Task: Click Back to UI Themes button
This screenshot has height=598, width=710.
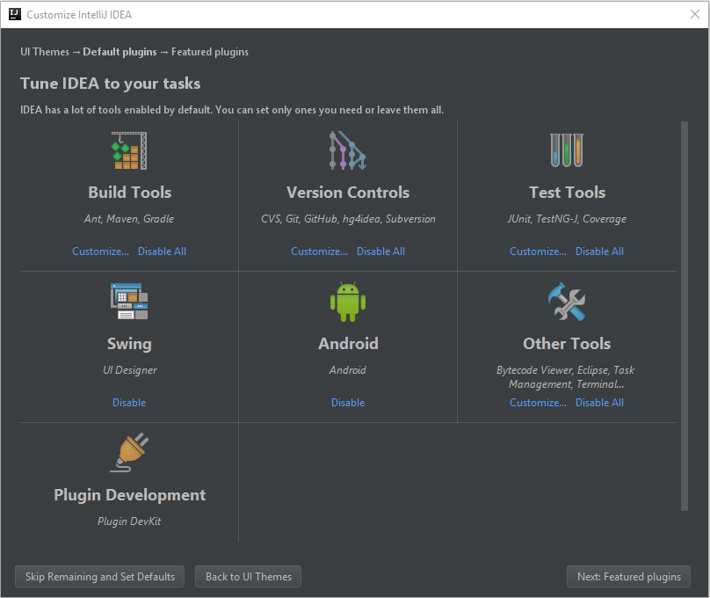Action: [248, 576]
